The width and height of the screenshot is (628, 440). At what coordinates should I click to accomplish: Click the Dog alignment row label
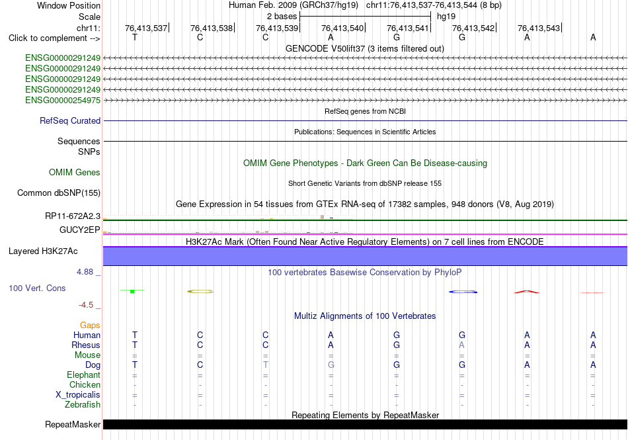93,365
